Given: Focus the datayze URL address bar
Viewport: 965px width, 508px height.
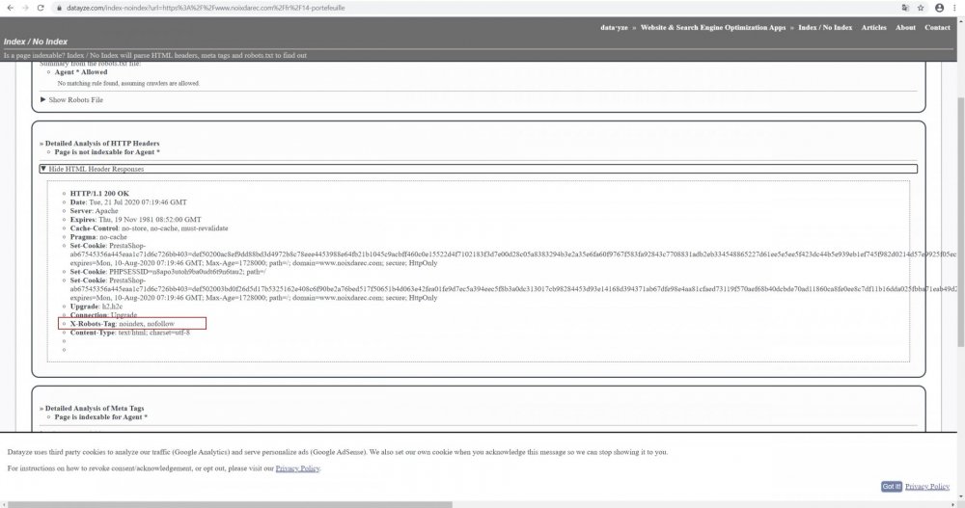Looking at the screenshot, I should tap(474, 8).
